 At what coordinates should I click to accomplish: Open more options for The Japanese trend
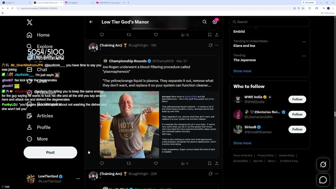tap(304, 56)
